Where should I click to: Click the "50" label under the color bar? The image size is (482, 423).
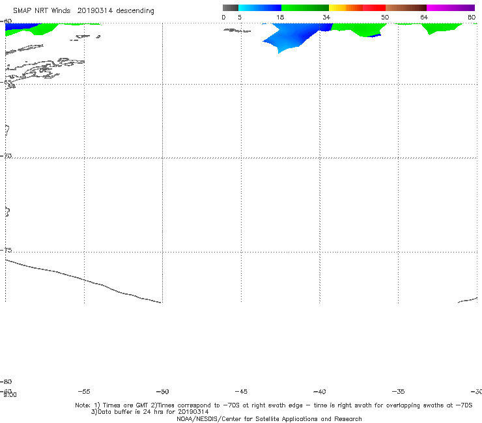(x=385, y=18)
